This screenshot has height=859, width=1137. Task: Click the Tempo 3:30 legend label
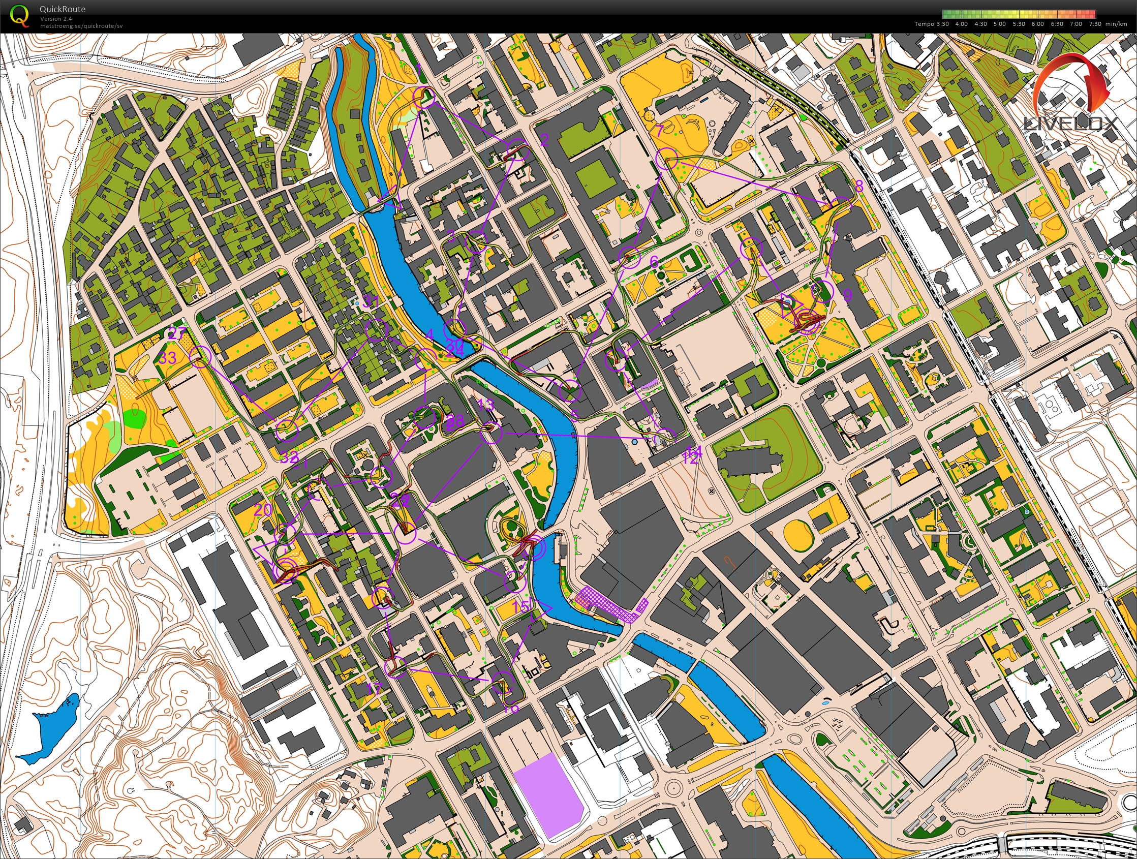(931, 24)
